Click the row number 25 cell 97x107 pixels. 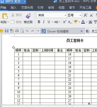(x=70, y=92)
